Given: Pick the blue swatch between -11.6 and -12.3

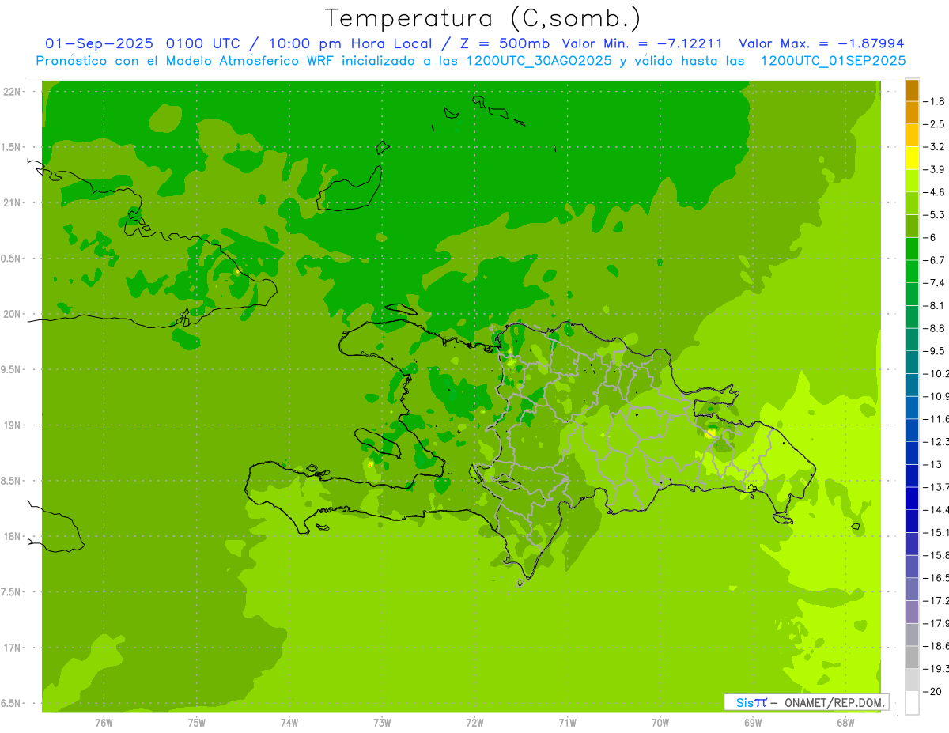Looking at the screenshot, I should pyautogui.click(x=912, y=430).
